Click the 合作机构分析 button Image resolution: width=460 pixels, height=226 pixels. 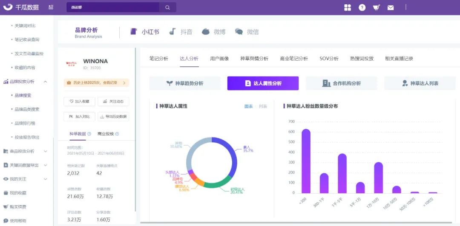(341, 83)
